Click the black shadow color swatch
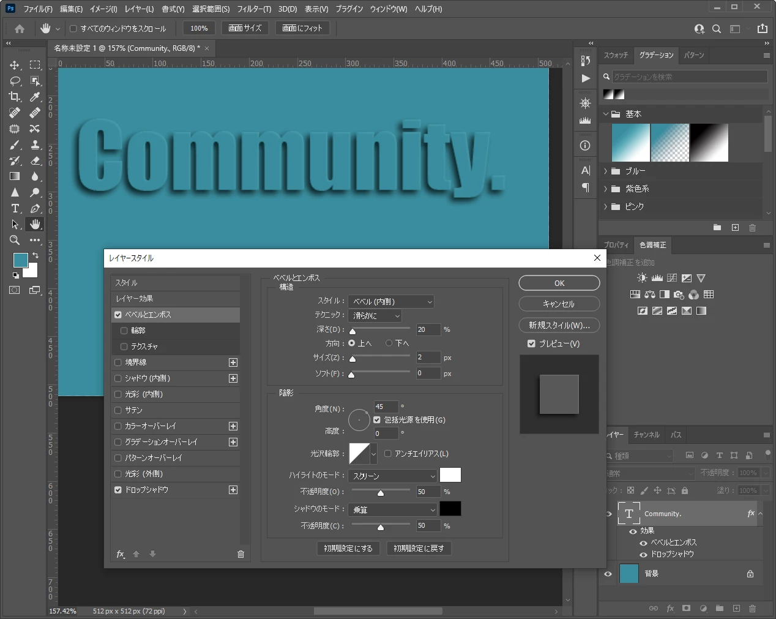 point(450,509)
